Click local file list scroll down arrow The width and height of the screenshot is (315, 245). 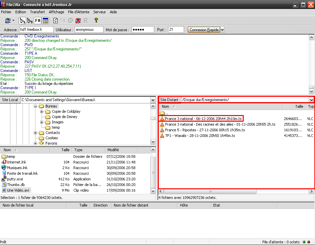[x=153, y=191]
